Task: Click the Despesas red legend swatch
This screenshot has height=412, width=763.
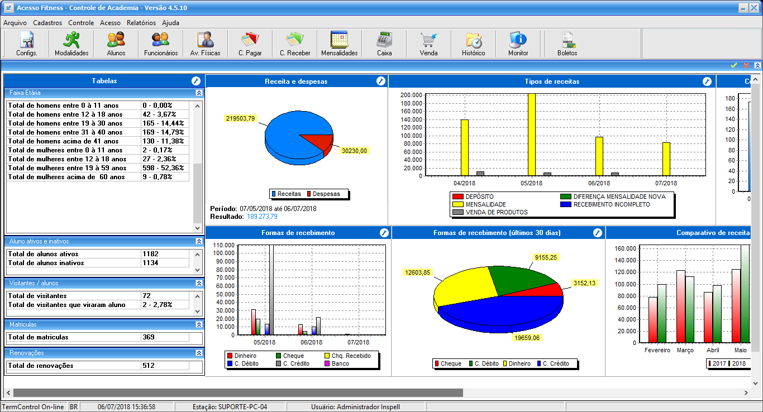Action: (x=309, y=194)
